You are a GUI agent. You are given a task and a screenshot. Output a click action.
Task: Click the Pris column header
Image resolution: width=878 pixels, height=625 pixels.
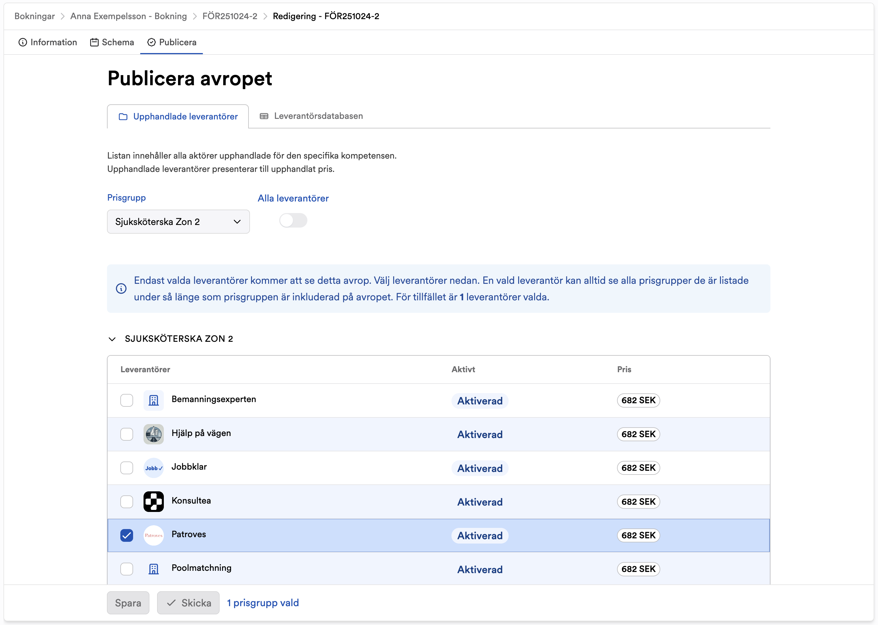click(x=624, y=369)
